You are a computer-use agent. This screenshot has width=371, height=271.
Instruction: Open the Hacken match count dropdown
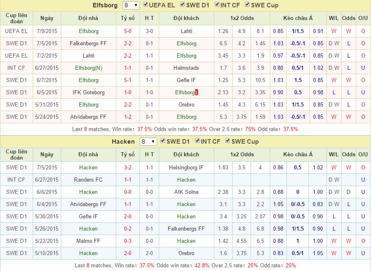click(148, 142)
